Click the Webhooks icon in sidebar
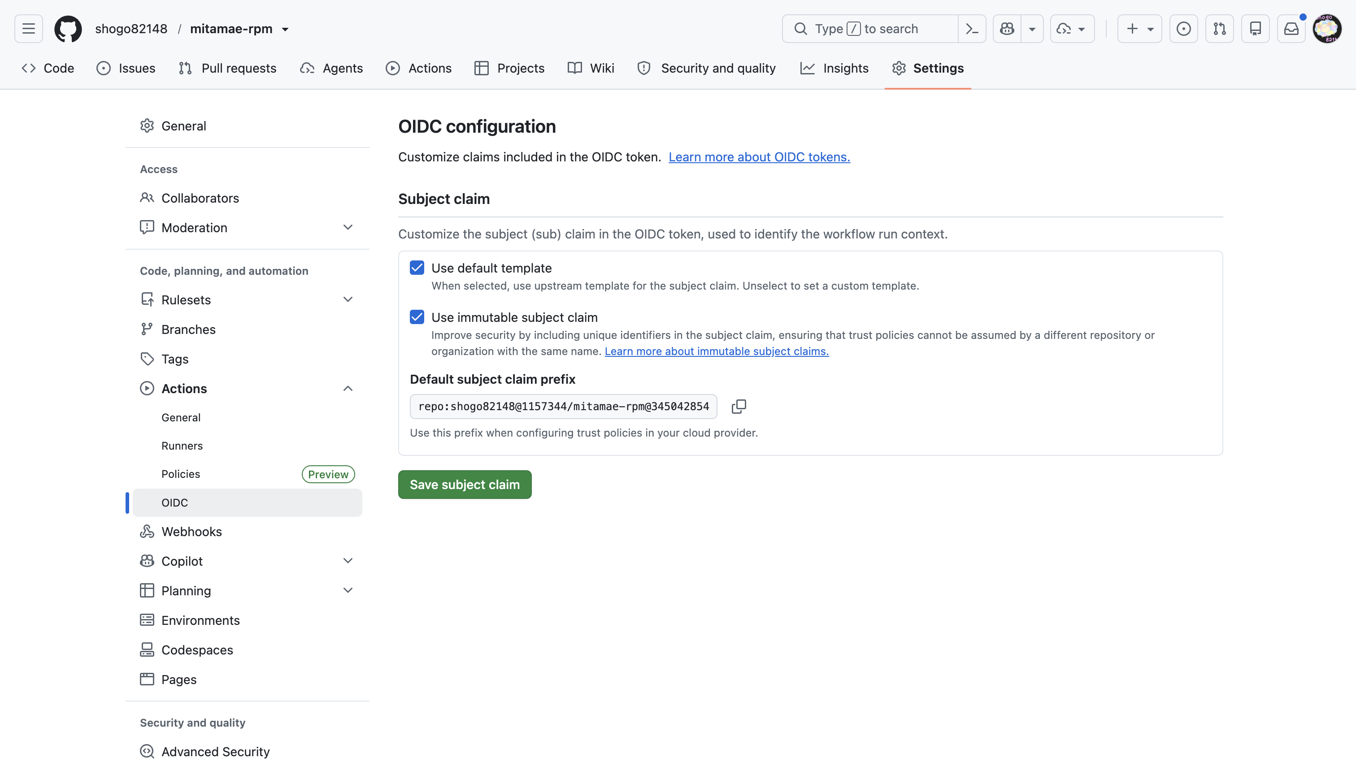The height and width of the screenshot is (771, 1356). (x=147, y=532)
